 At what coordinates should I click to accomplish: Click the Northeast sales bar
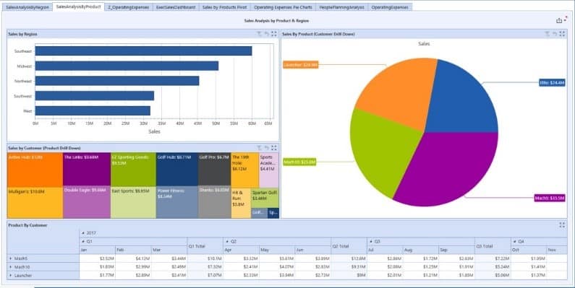click(x=117, y=81)
